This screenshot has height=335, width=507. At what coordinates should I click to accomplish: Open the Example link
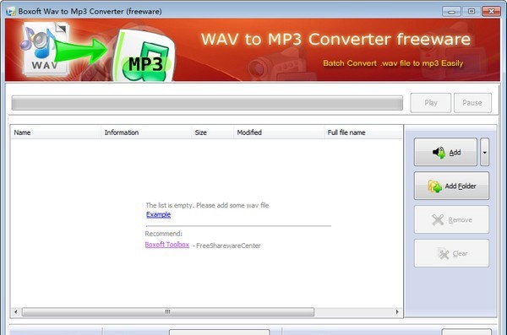point(158,214)
